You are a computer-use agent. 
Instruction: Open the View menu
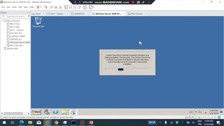pos(14,7)
